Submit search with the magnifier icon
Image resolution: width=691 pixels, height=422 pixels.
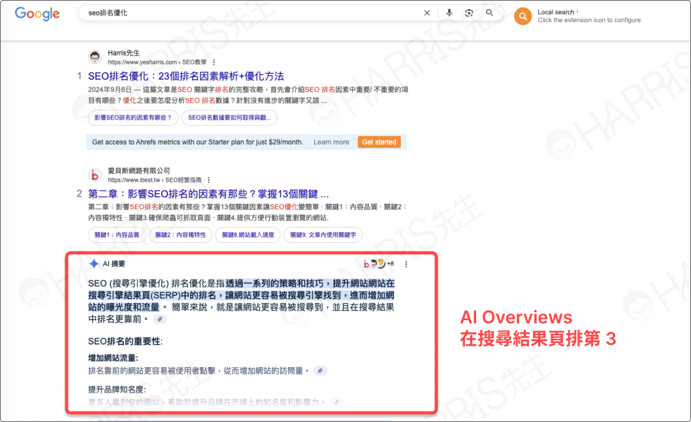[490, 13]
